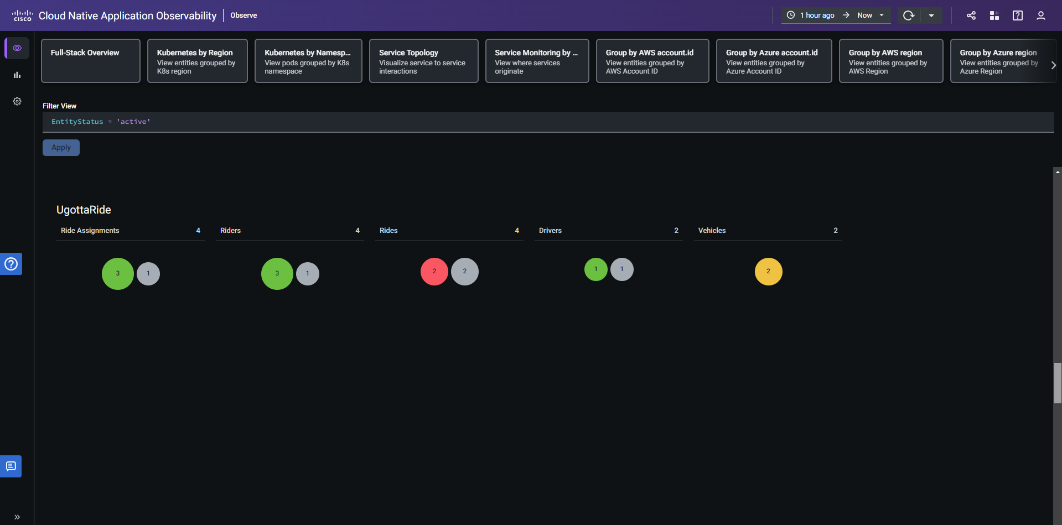Expand the left sidebar with double chevron

tap(17, 517)
